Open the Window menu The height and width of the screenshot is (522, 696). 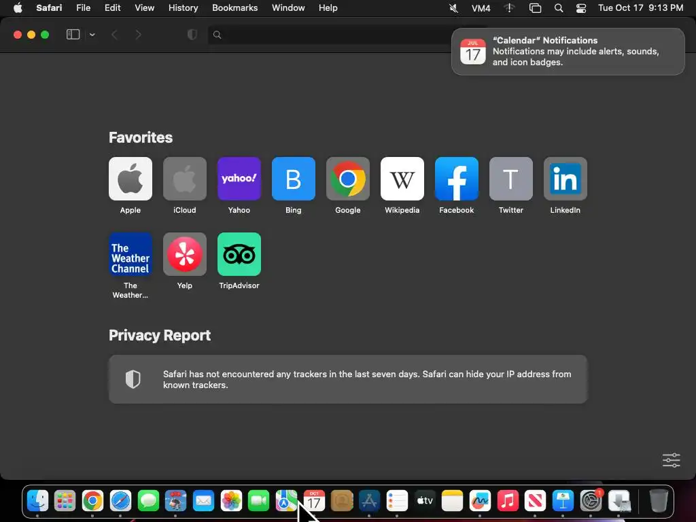(288, 8)
